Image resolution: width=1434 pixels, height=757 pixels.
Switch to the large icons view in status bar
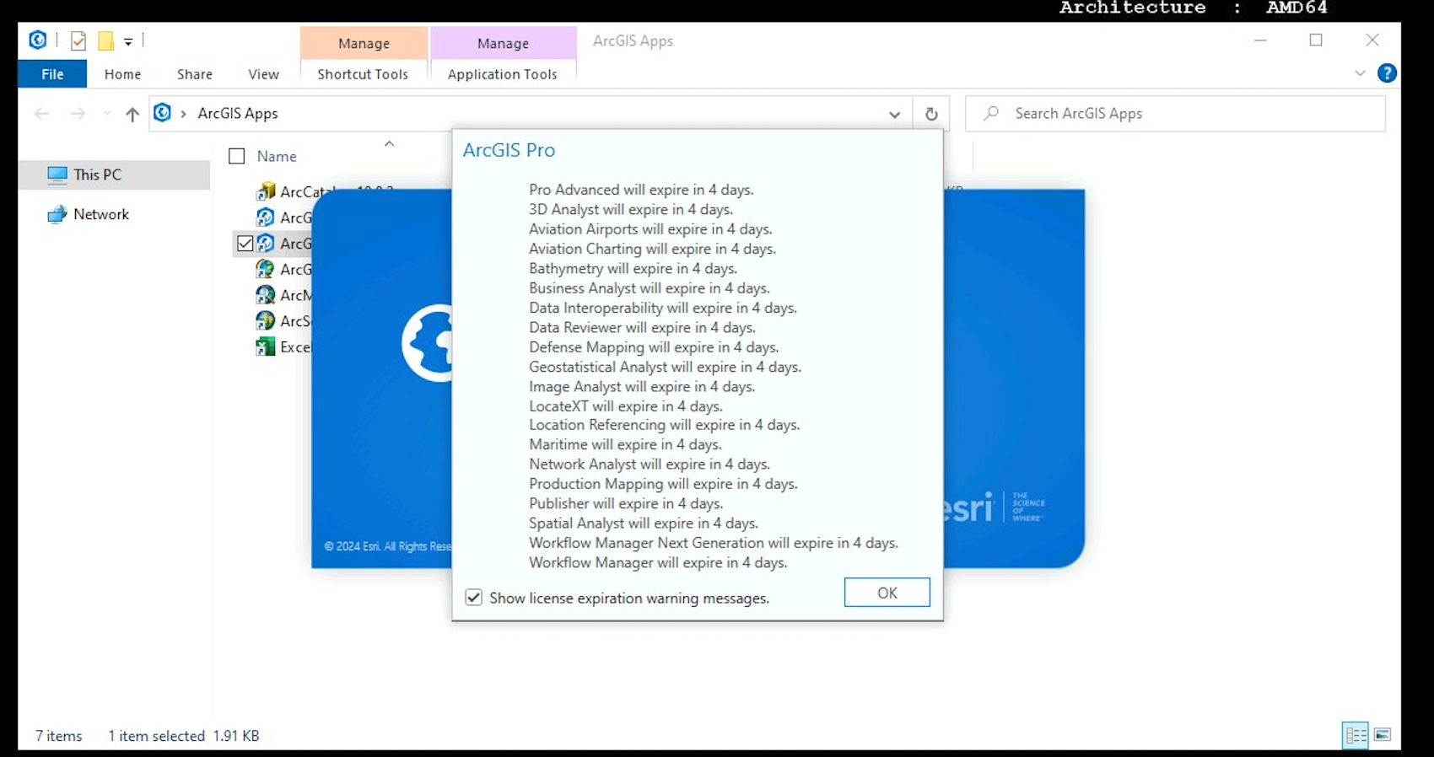[x=1383, y=735]
